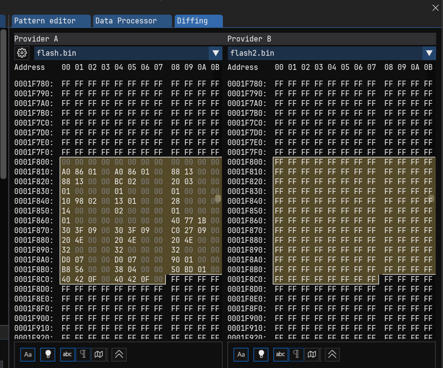443x368 pixels.
Task: Select byte C0 in row 0001F870 of Provider A
Action: click(x=176, y=231)
